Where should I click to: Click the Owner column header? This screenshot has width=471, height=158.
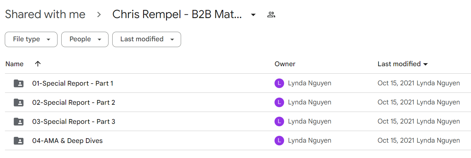pyautogui.click(x=285, y=64)
